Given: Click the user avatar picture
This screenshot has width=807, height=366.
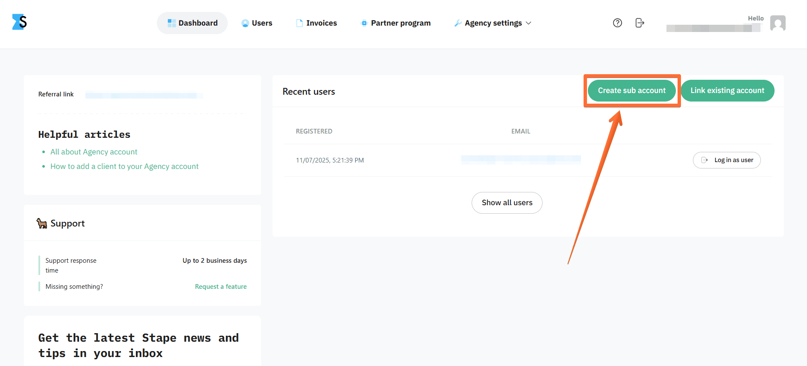Looking at the screenshot, I should pyautogui.click(x=778, y=23).
